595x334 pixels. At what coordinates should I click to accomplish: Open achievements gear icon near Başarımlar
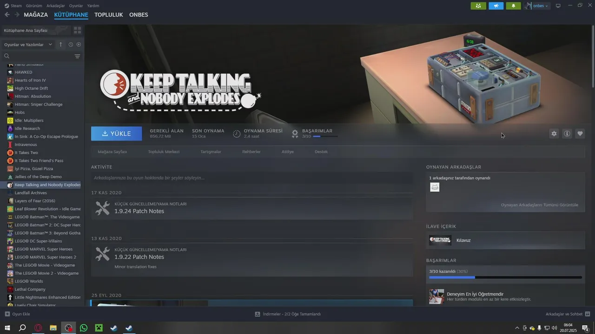pyautogui.click(x=295, y=134)
